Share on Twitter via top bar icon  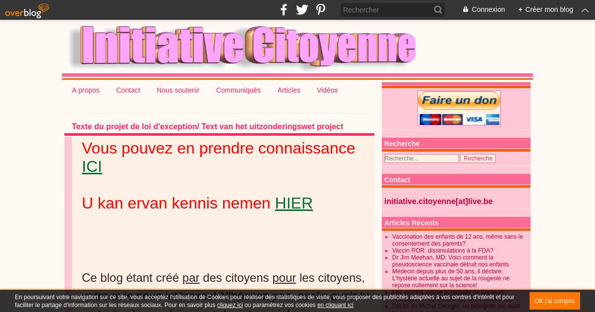tap(302, 10)
